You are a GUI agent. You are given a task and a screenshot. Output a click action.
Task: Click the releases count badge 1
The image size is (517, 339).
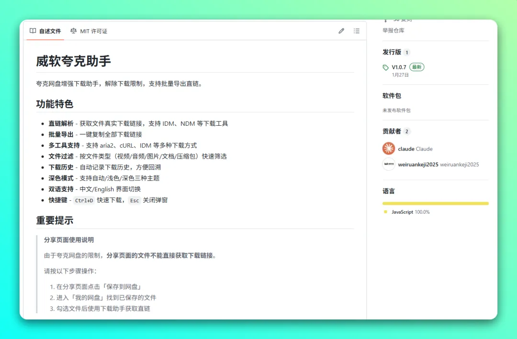coord(407,53)
